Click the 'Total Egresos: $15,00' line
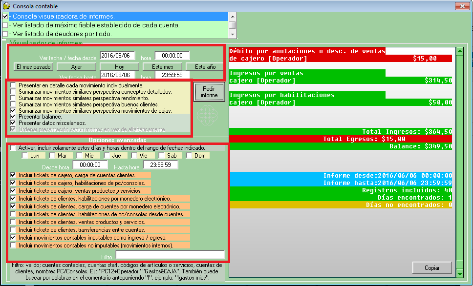473x286 pixels. (341, 139)
